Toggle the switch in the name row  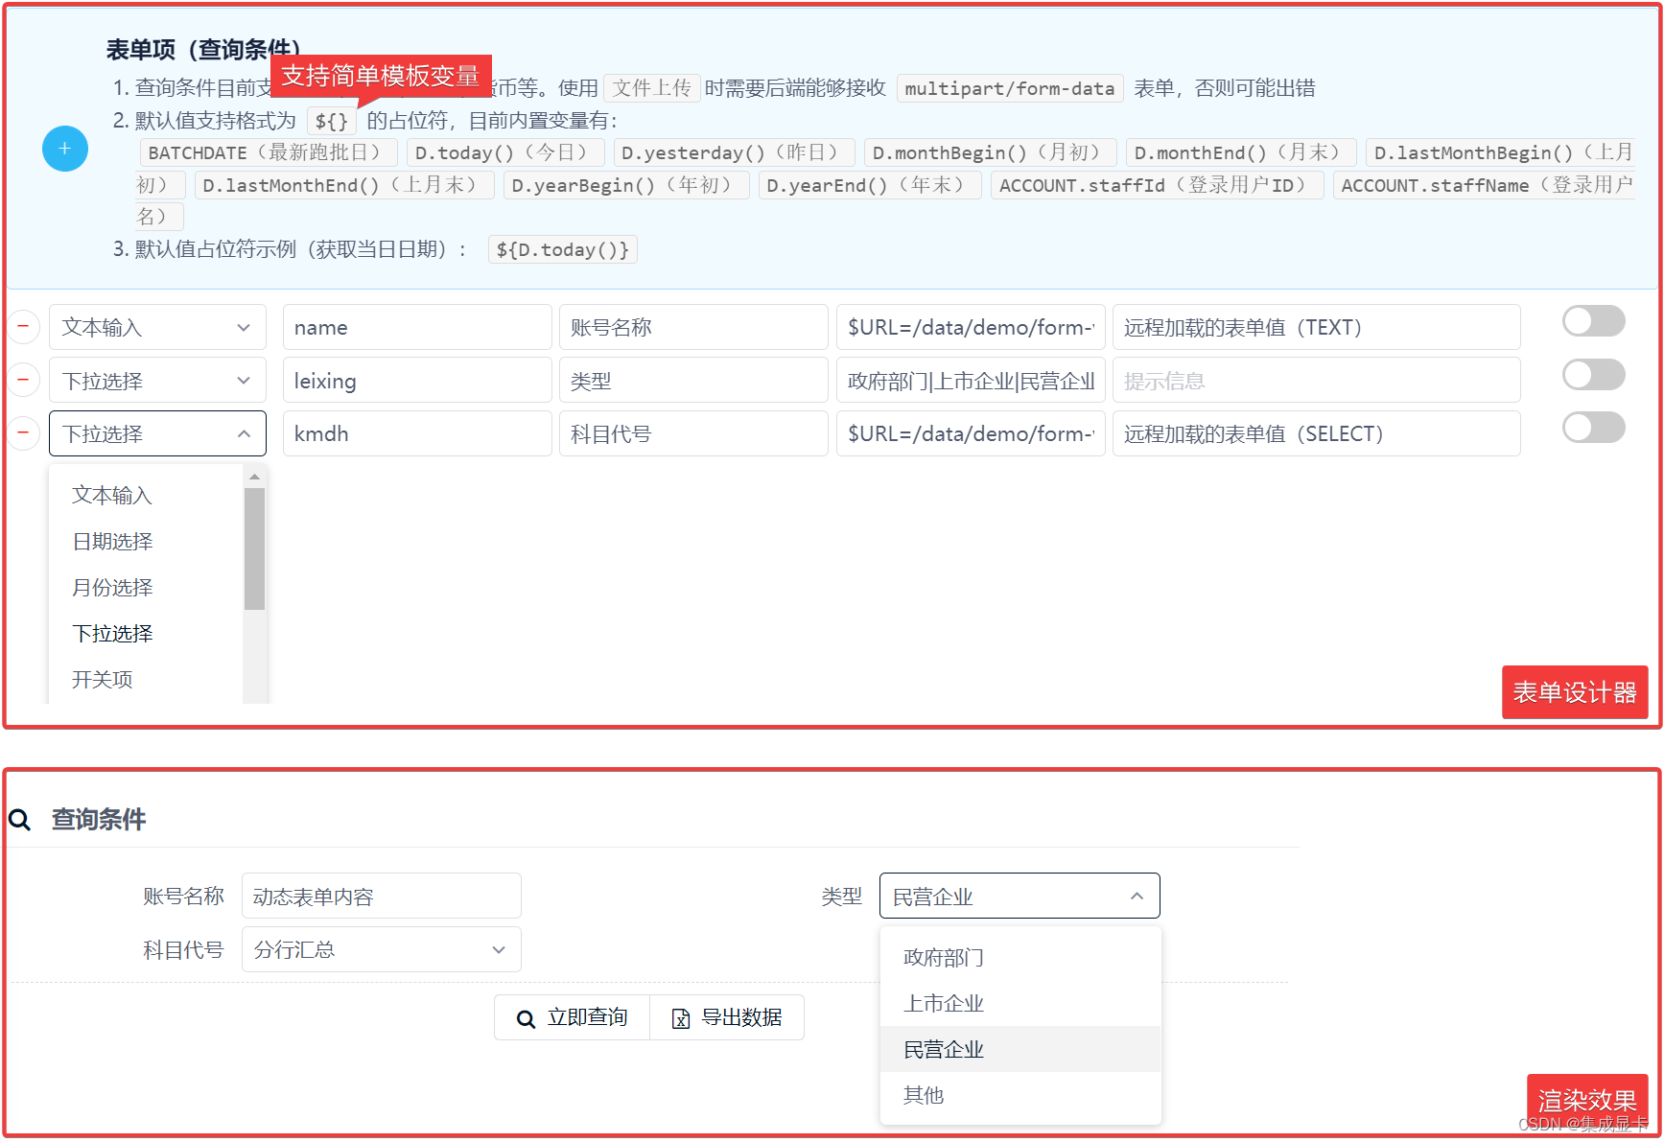pyautogui.click(x=1593, y=321)
